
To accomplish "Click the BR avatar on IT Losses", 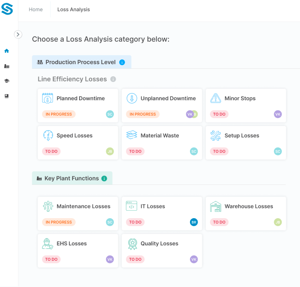I will [194, 222].
